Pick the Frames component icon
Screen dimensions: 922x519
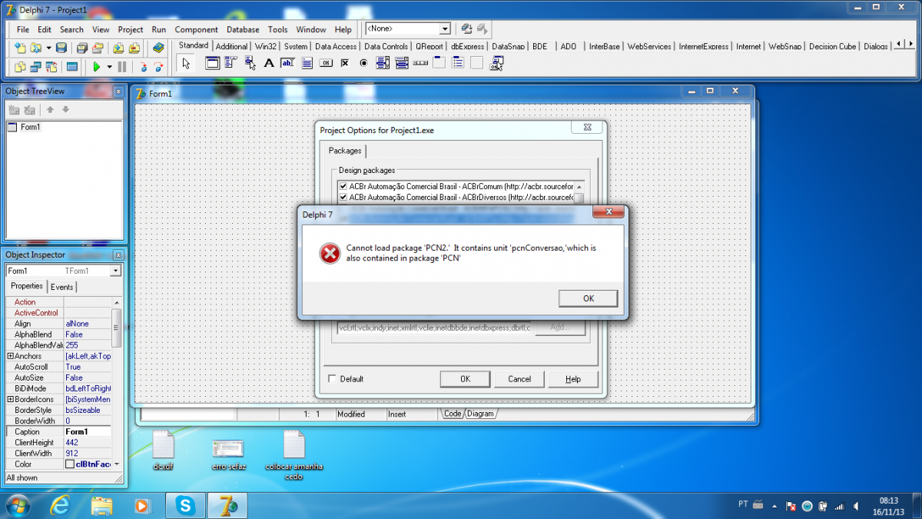pos(213,64)
